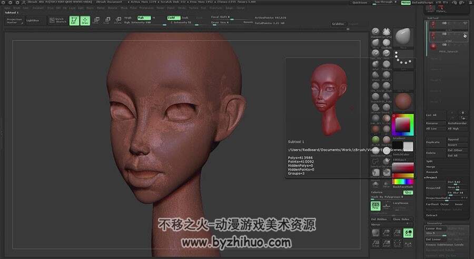
Task: Open the Transform menu
Action: (x=215, y=8)
